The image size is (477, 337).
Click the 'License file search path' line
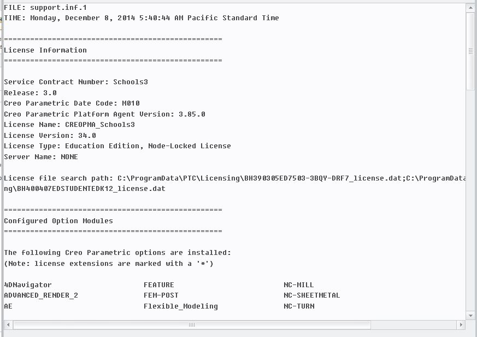(x=234, y=178)
